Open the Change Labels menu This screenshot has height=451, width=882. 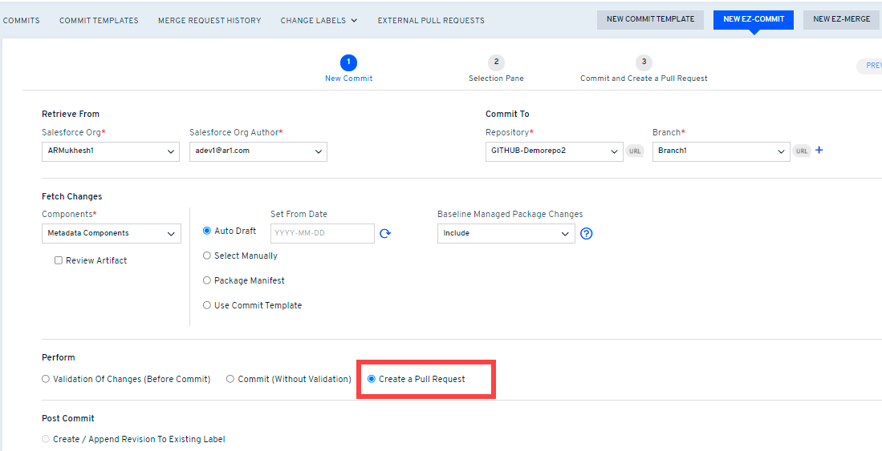tap(319, 20)
